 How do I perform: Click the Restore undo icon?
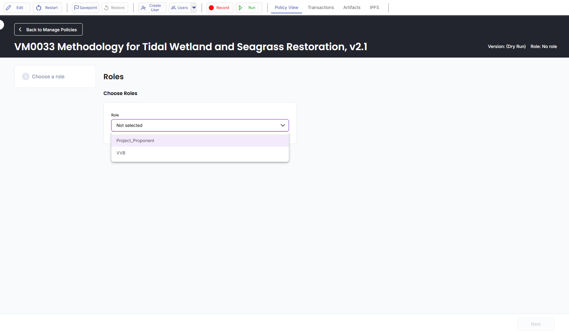click(x=107, y=8)
